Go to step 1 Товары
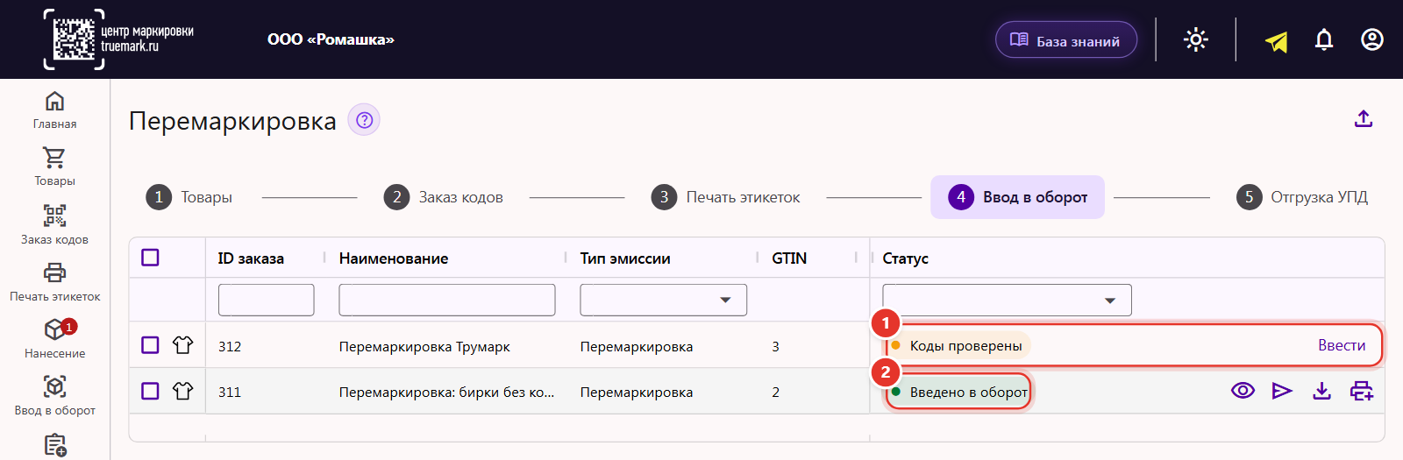This screenshot has height=460, width=1403. coord(189,197)
